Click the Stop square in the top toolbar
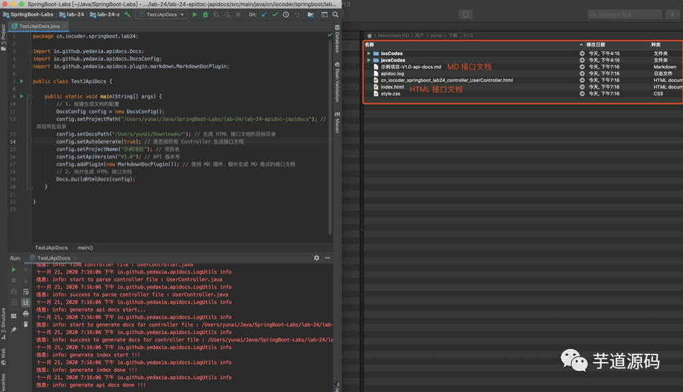Screen dimensions: 683x392 click(238, 14)
